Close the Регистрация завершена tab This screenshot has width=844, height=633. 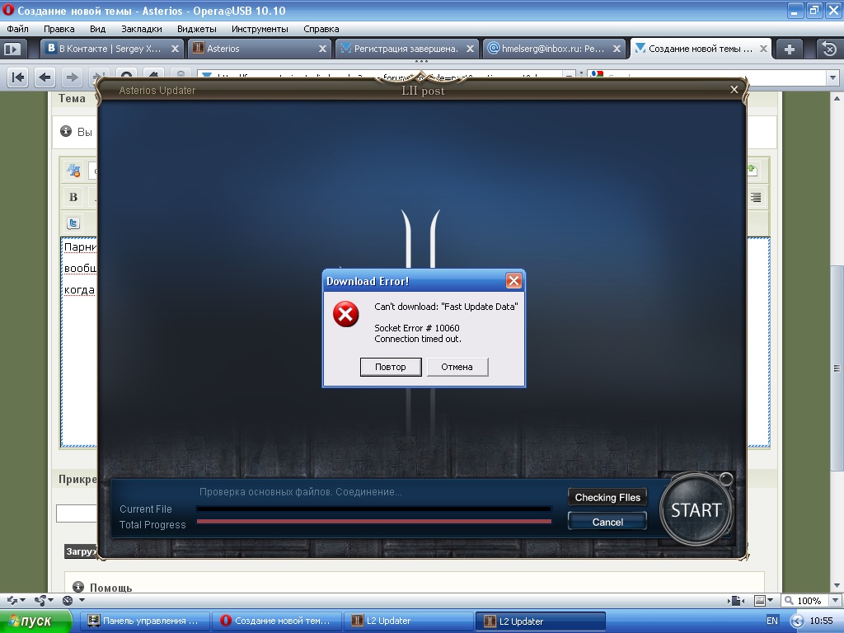(470, 49)
